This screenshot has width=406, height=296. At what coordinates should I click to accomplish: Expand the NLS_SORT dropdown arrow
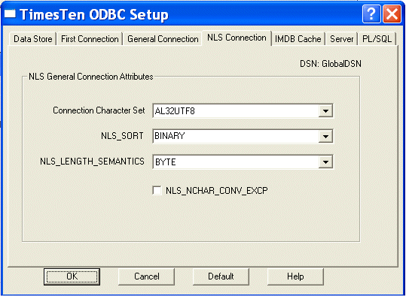325,136
